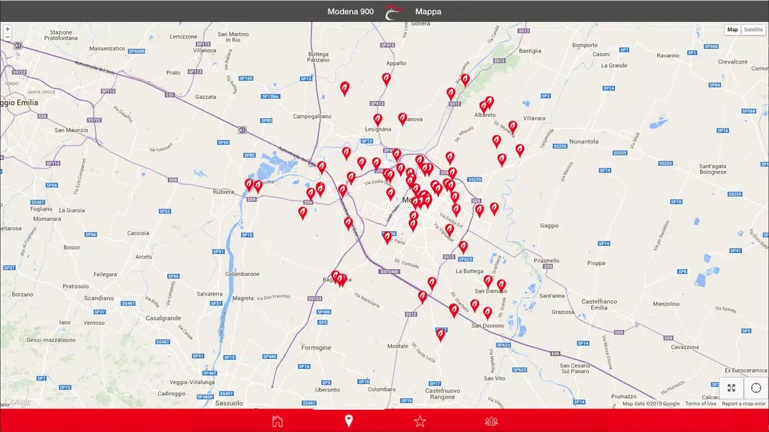Tap the pin directly above San Donnino

(x=487, y=313)
